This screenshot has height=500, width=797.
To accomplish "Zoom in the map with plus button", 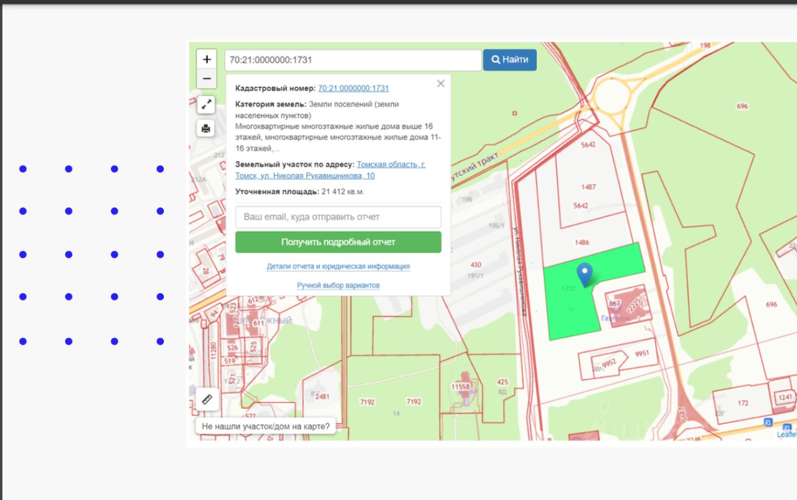I will click(x=207, y=60).
